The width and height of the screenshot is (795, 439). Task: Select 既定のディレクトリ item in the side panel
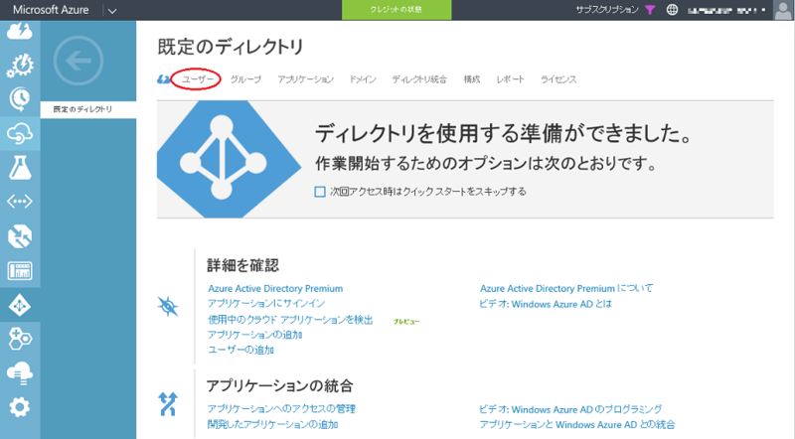point(88,109)
